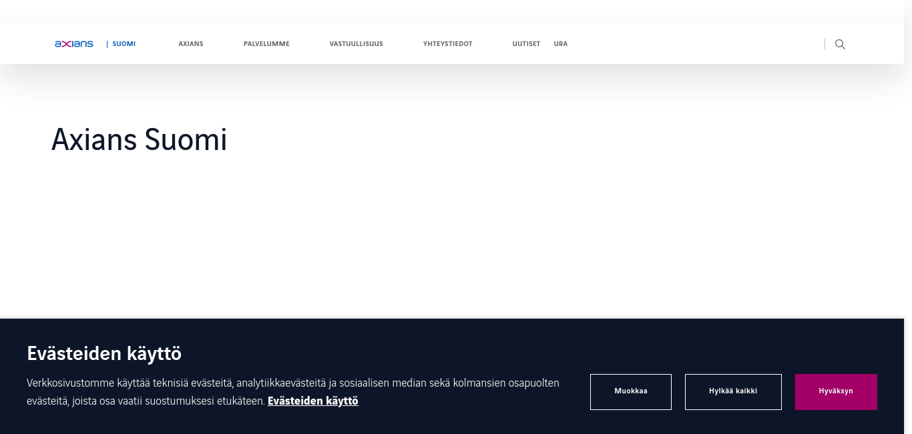Go to the UUTISET page
The height and width of the screenshot is (434, 912).
click(x=526, y=44)
